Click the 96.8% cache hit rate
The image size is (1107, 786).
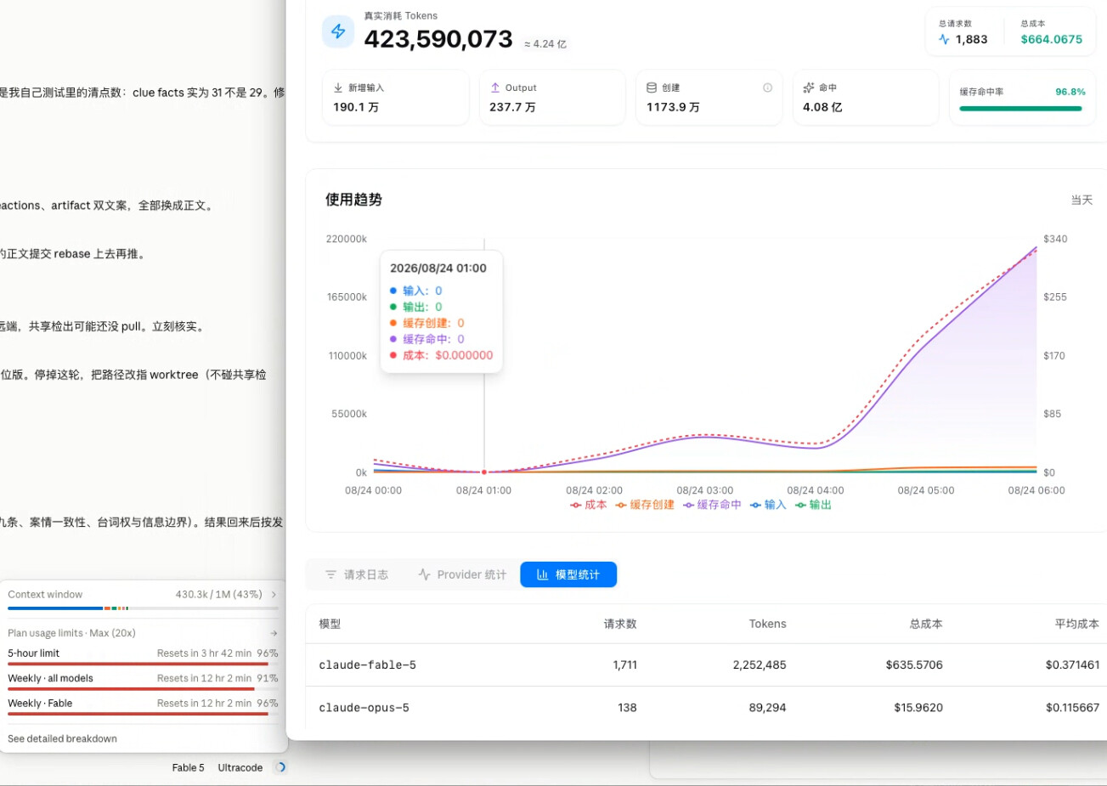[x=1070, y=92]
